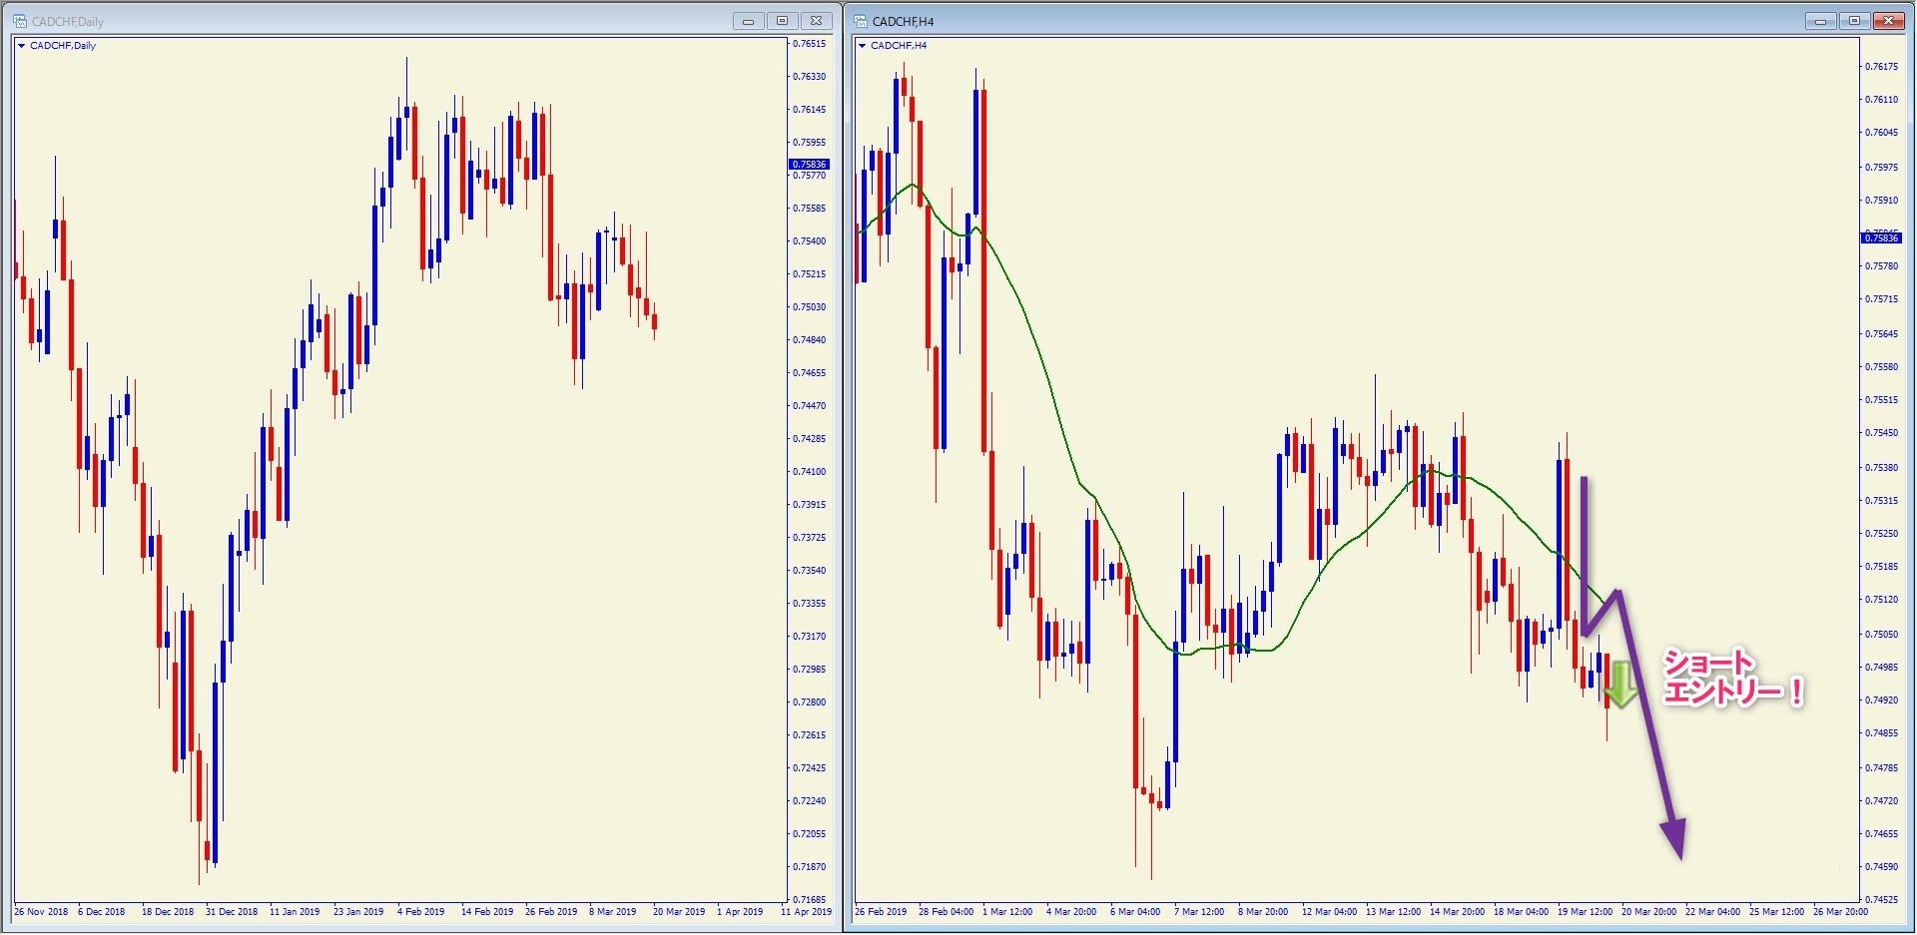This screenshot has width=1917, height=935.
Task: Close the CADCHF,Daily chart window
Action: point(816,21)
